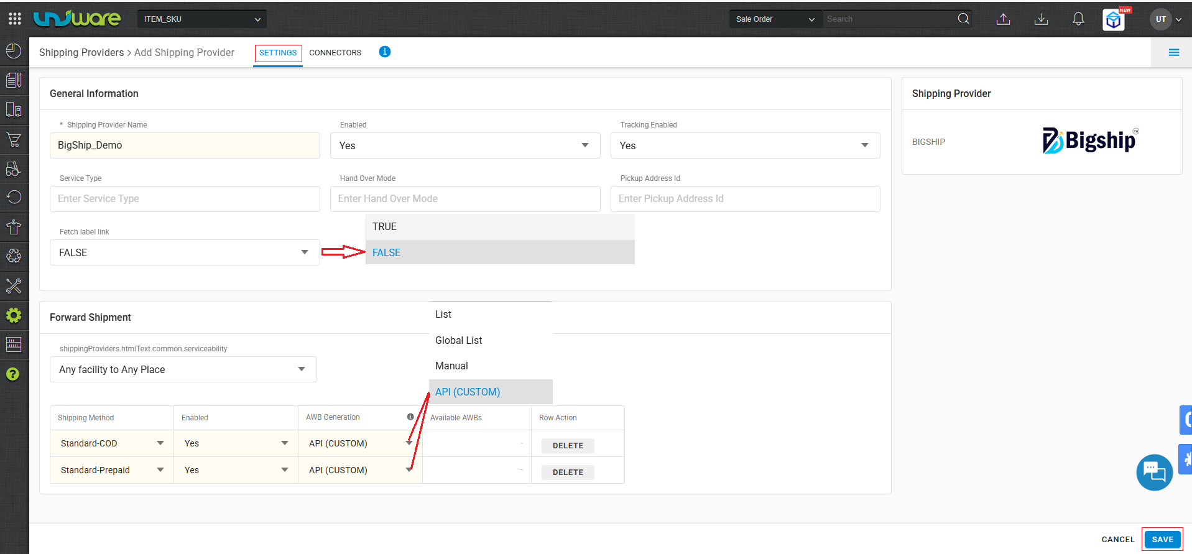Switch to the SETTINGS tab
The height and width of the screenshot is (554, 1192).
[278, 53]
